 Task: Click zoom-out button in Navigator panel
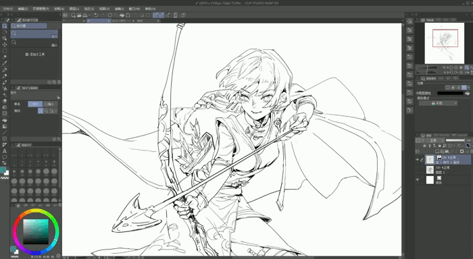click(x=451, y=67)
